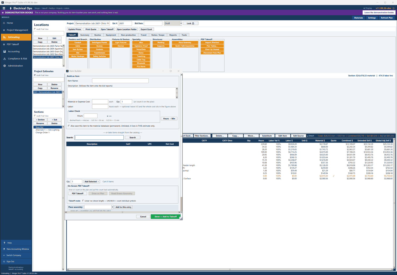Click the catalog Search text field
This screenshot has height=275, width=397.
pyautogui.click(x=99, y=138)
